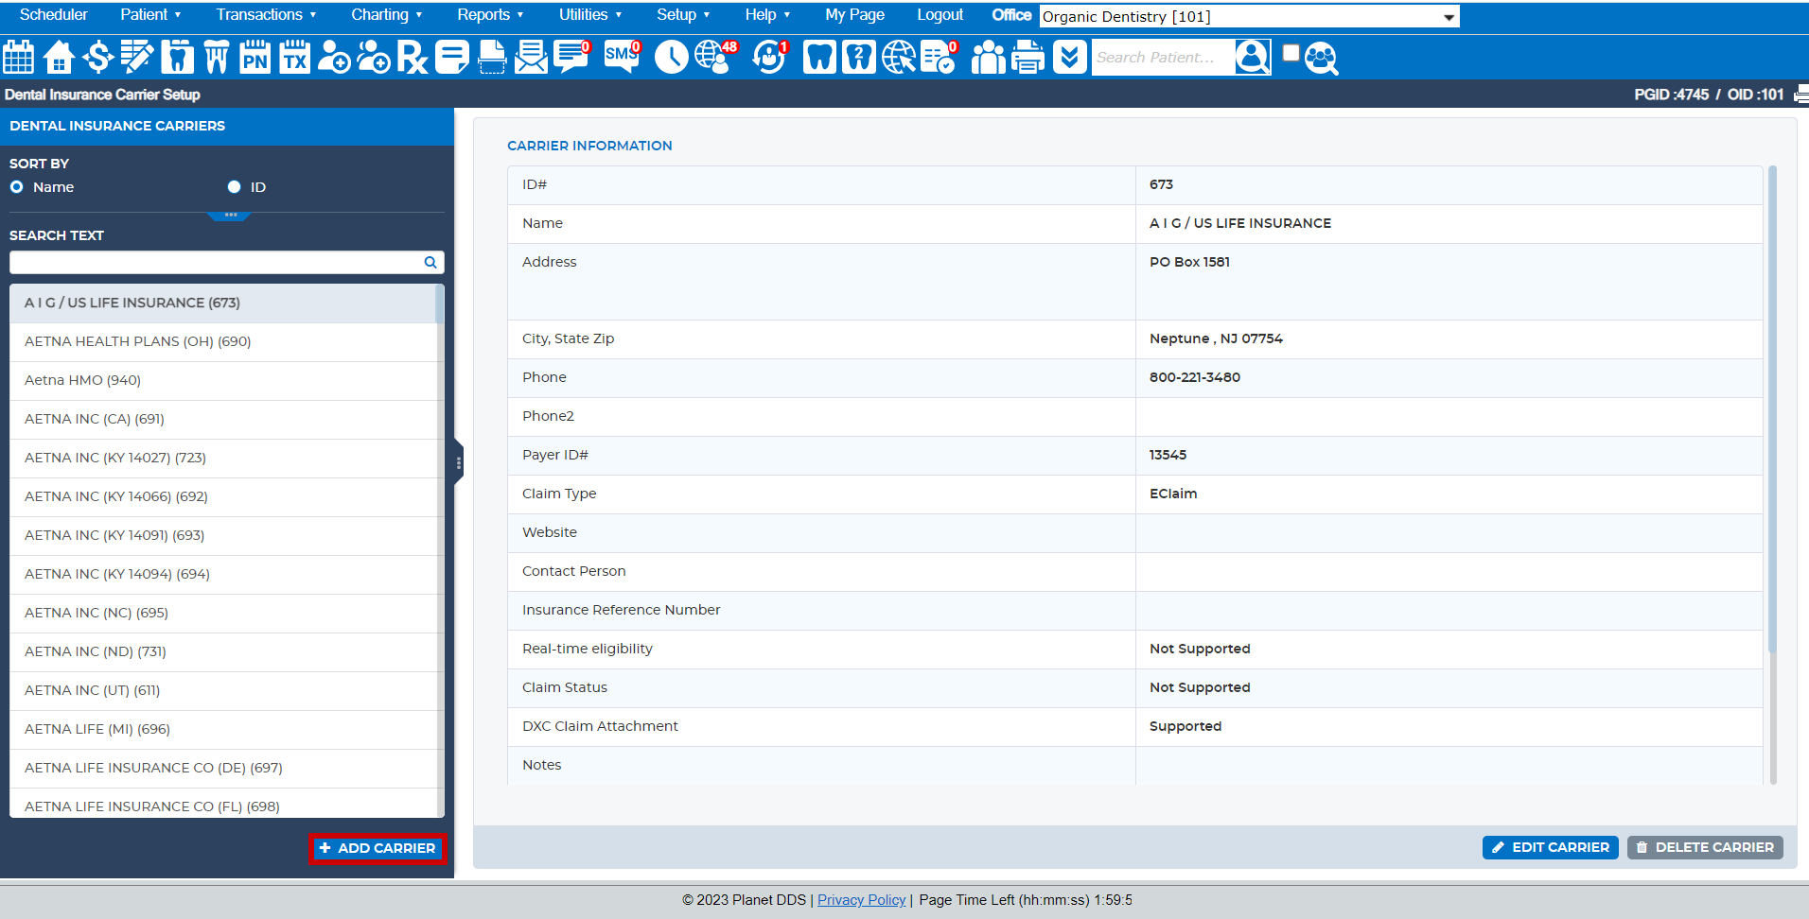The width and height of the screenshot is (1809, 919).
Task: Open the Scheduler menu item
Action: point(53,15)
